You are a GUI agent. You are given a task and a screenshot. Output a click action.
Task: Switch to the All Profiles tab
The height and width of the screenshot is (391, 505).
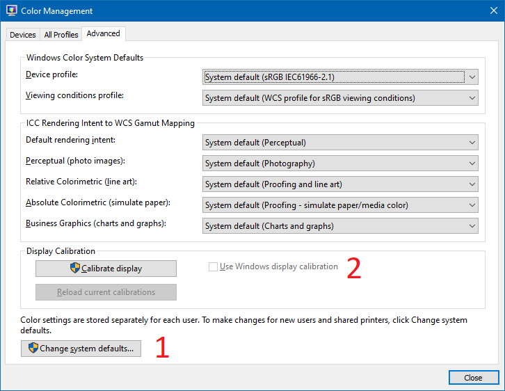(61, 35)
